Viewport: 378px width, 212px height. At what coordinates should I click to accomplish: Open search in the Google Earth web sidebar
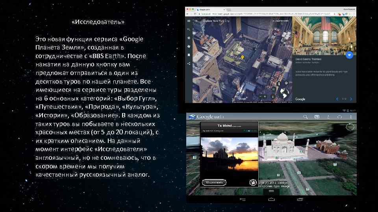coord(189,29)
